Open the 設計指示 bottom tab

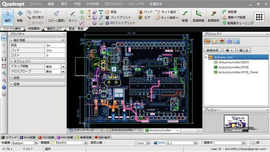click(x=102, y=137)
